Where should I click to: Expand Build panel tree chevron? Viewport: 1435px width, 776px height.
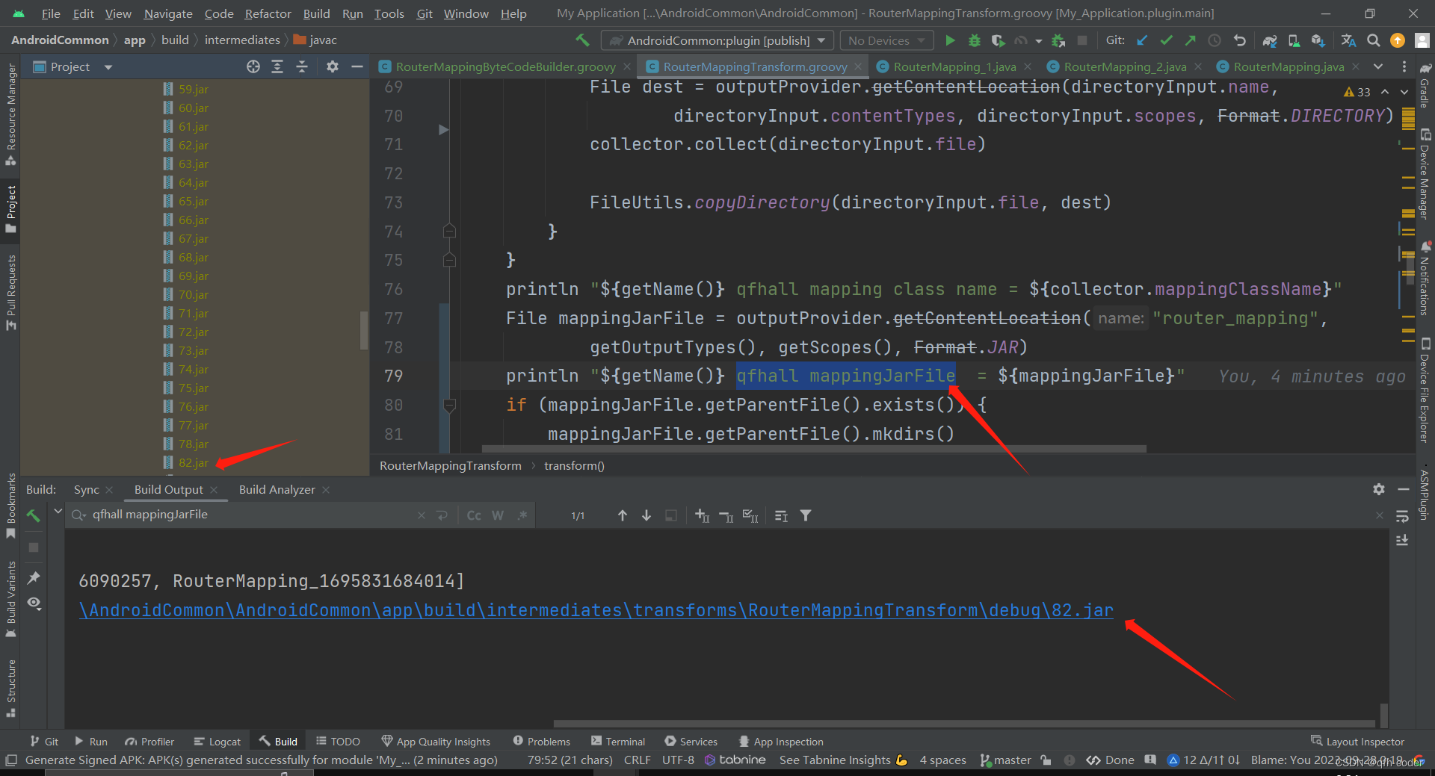point(58,512)
